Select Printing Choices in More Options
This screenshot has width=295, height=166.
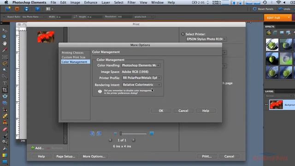72,53
